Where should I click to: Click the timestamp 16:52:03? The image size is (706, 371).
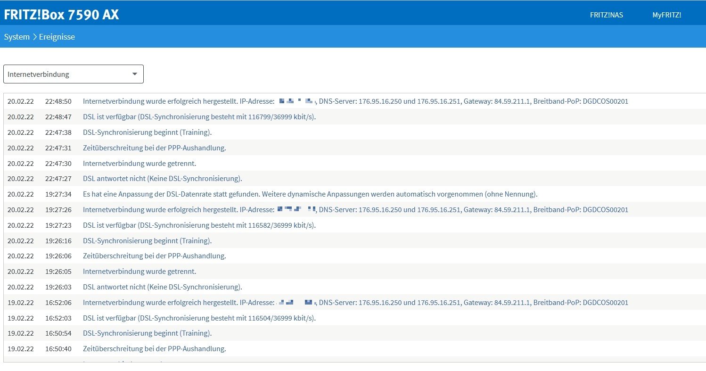pos(58,318)
